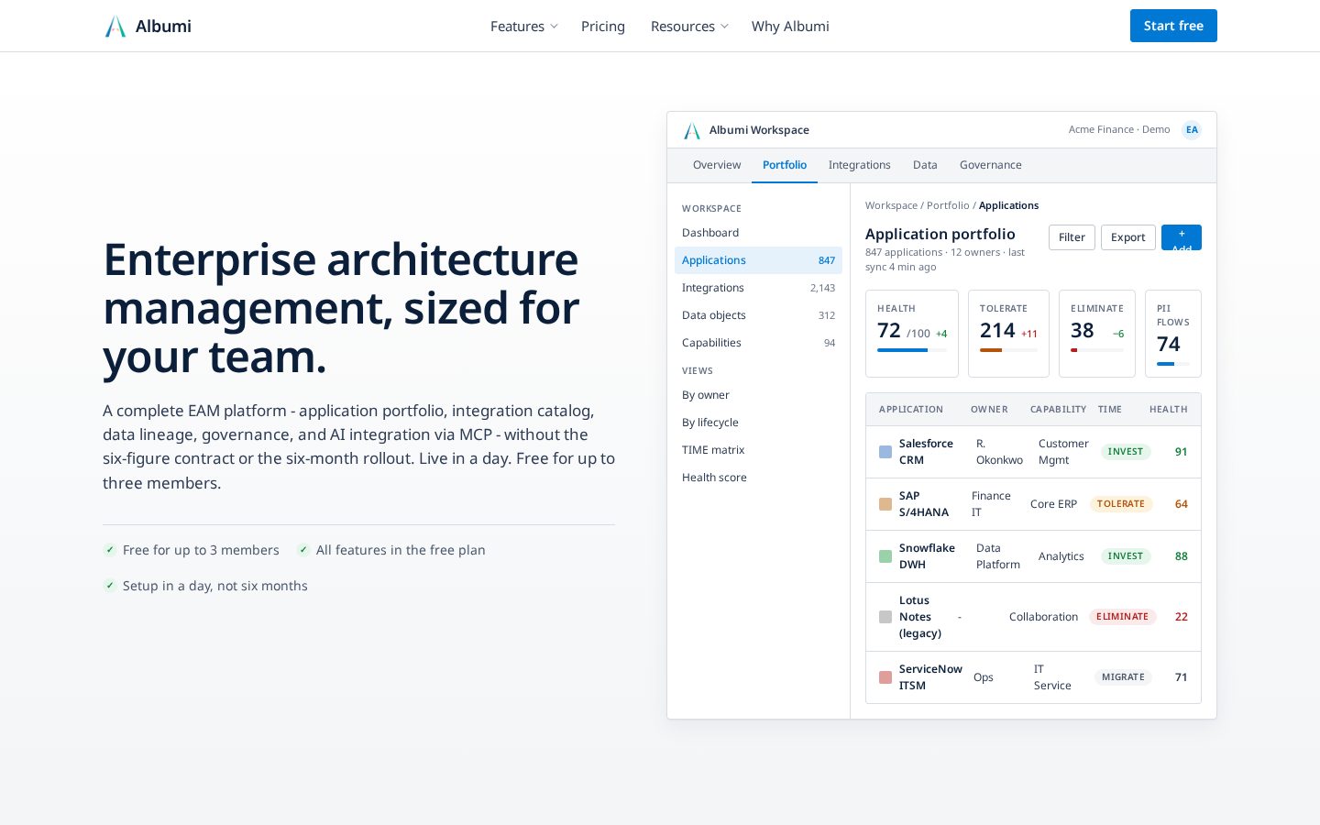Click the check icon beside Free for up to 3 members
This screenshot has height=825, width=1320.
(110, 550)
